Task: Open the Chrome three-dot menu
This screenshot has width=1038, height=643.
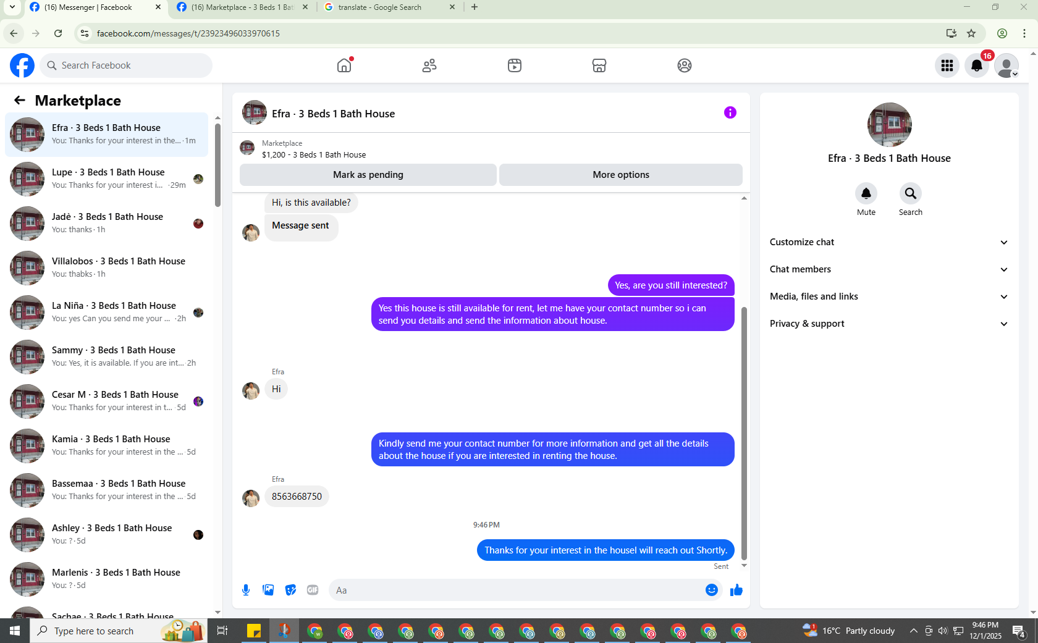Action: tap(1024, 33)
